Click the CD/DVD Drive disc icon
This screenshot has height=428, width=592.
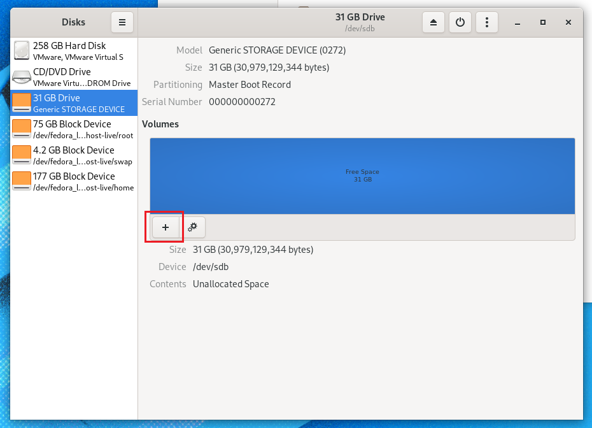[21, 76]
